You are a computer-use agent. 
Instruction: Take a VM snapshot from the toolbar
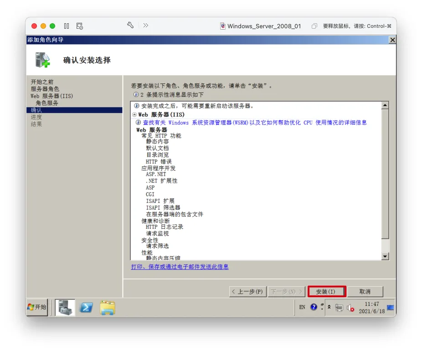[79, 26]
